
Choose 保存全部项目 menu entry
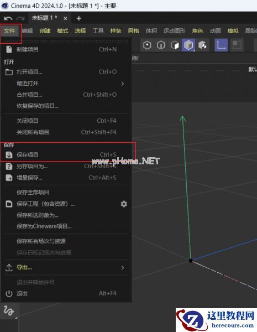click(x=66, y=192)
